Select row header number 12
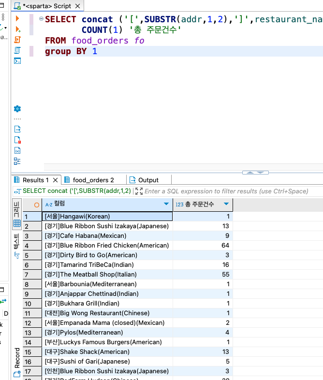This screenshot has height=380, width=323. tap(32, 323)
